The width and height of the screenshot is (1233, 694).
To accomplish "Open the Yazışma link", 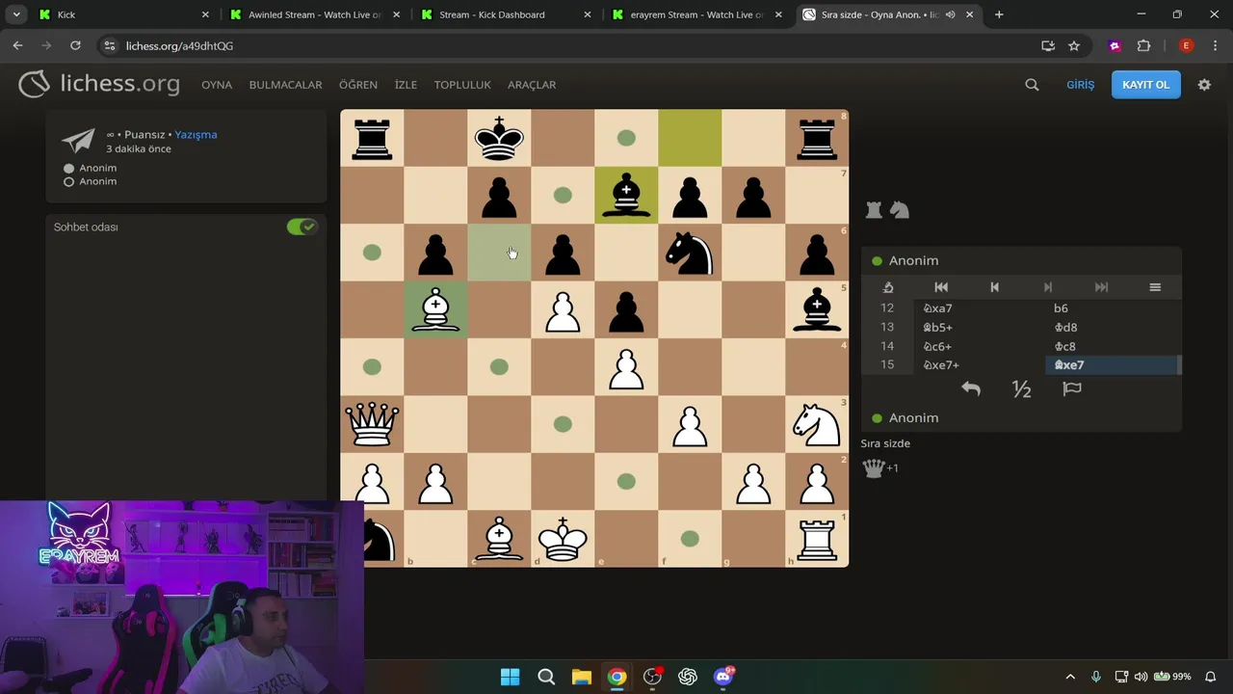I will (x=196, y=134).
